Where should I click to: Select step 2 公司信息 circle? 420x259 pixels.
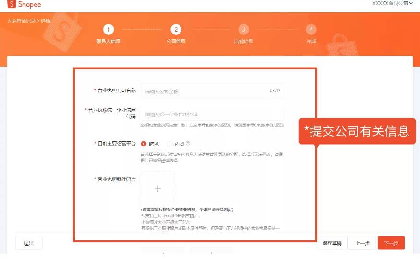click(176, 29)
